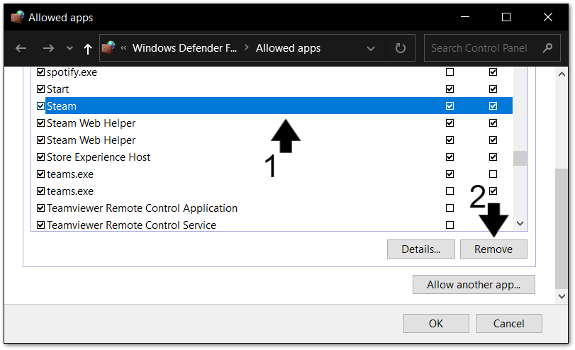This screenshot has height=350, width=575.
Task: Click the window scrollbar up arrow
Action: click(x=562, y=74)
